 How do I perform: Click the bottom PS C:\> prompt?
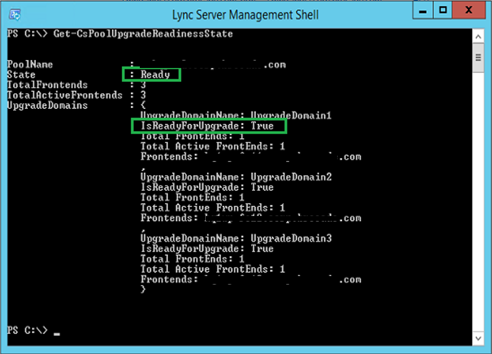coord(27,330)
